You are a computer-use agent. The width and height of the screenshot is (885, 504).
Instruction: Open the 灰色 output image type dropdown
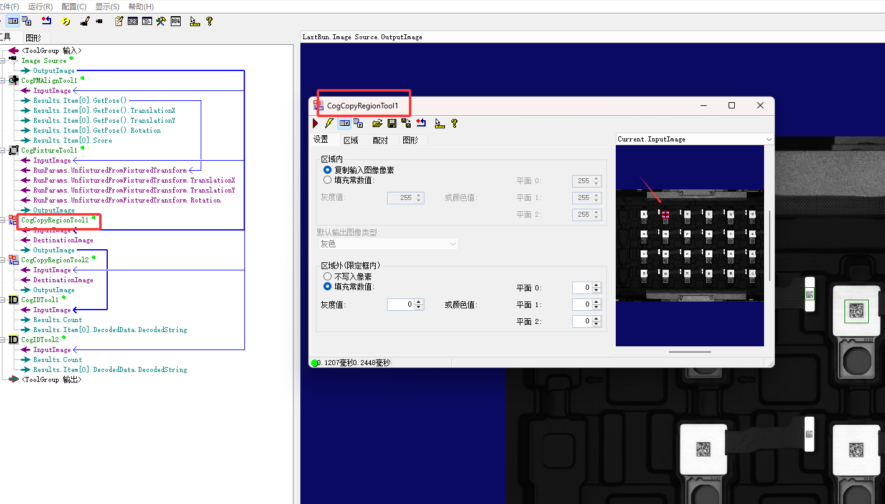(x=452, y=243)
